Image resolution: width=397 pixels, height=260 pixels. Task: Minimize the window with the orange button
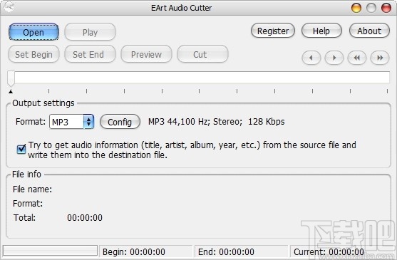356,8
